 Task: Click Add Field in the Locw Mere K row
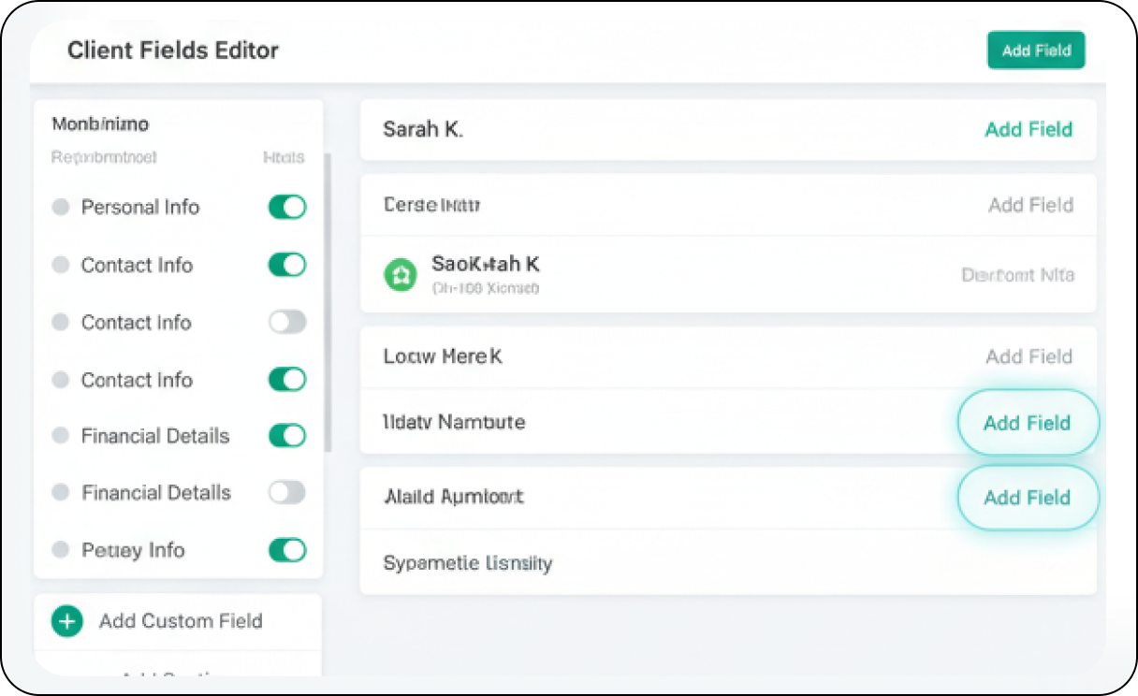1029,356
